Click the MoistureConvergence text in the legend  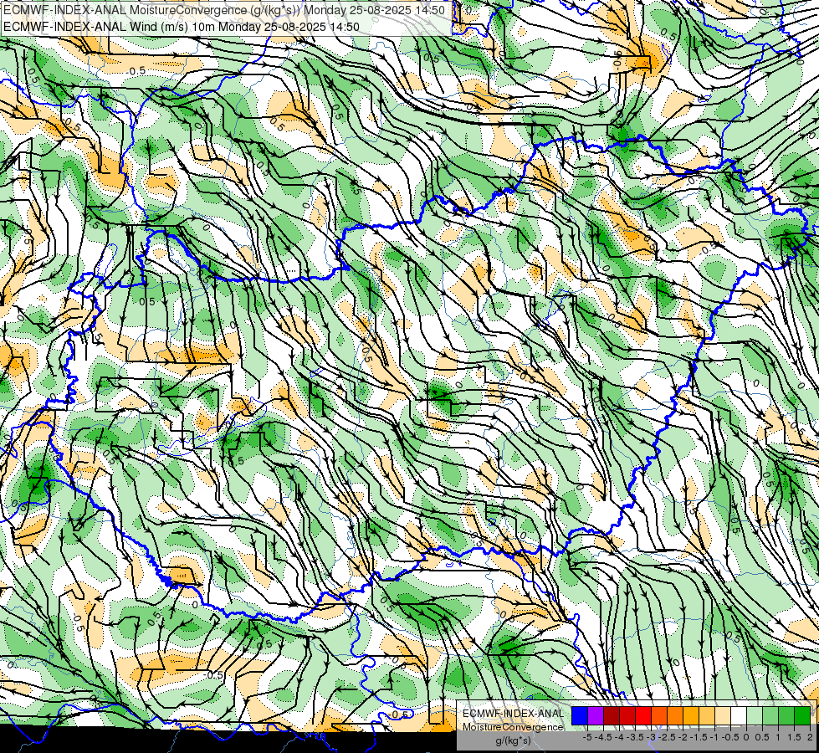(x=513, y=727)
